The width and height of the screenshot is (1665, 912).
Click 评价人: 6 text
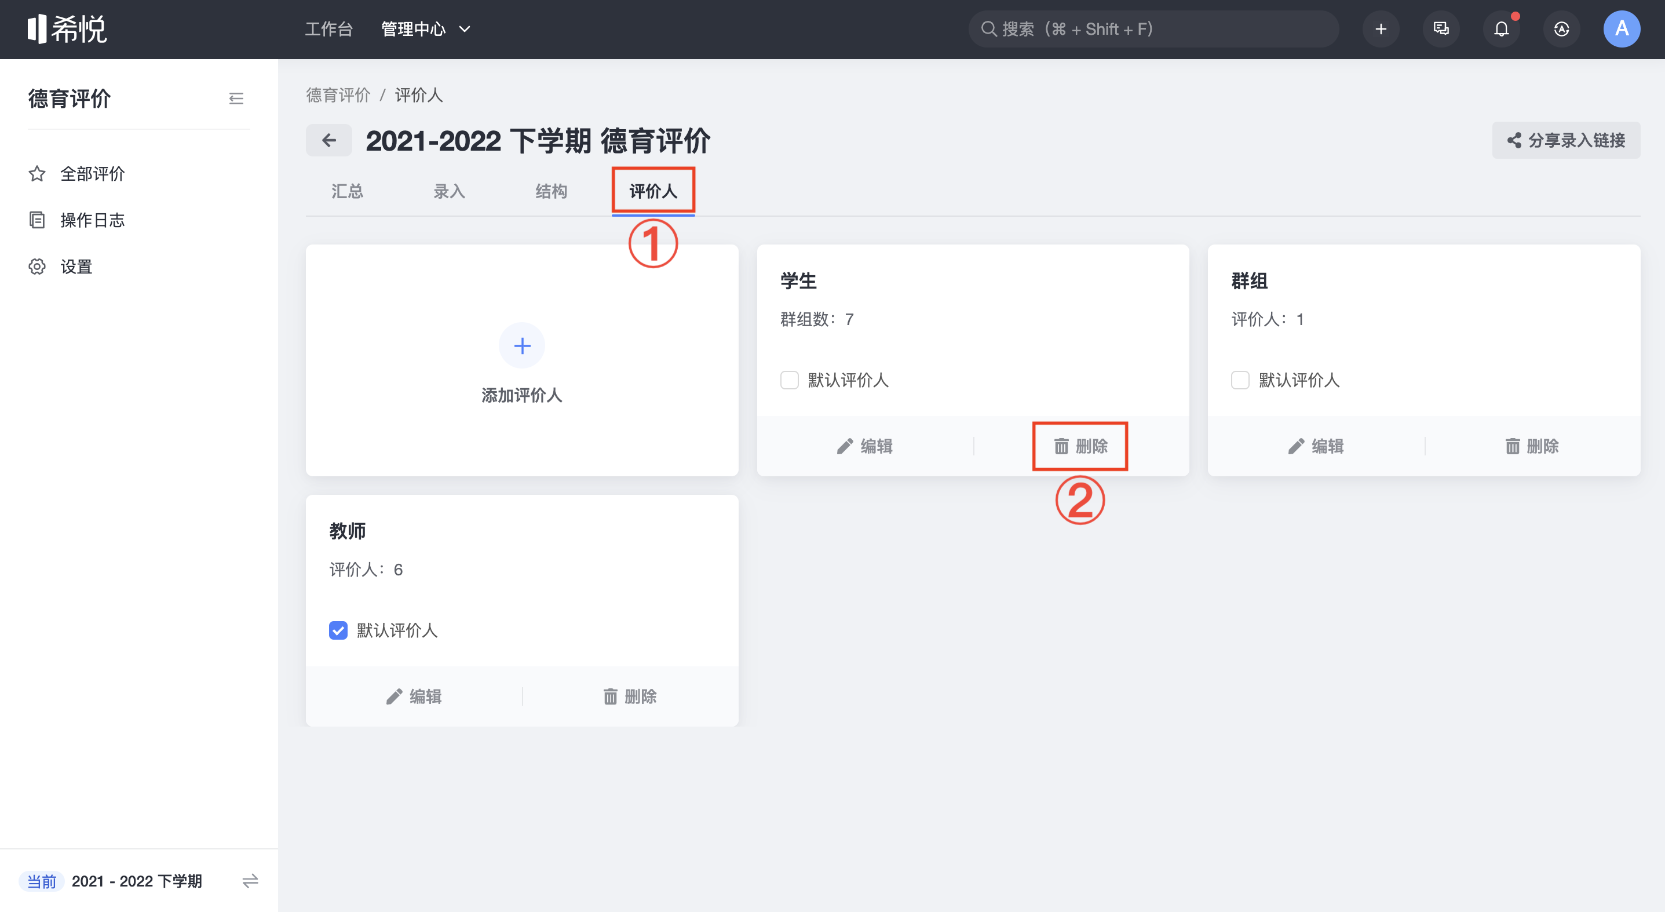coord(366,570)
